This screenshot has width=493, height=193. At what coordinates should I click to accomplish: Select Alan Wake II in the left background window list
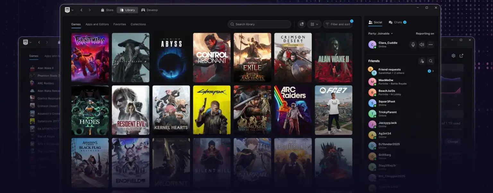[45, 68]
